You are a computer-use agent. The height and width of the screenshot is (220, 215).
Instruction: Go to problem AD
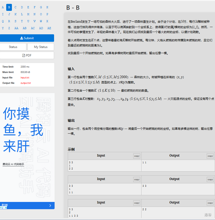coord(41,28)
